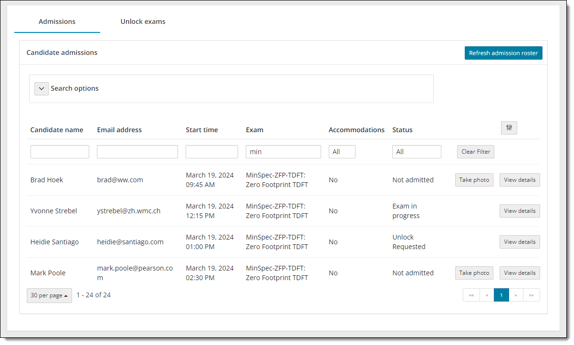
Task: Go to the next page arrow
Action: [516, 295]
